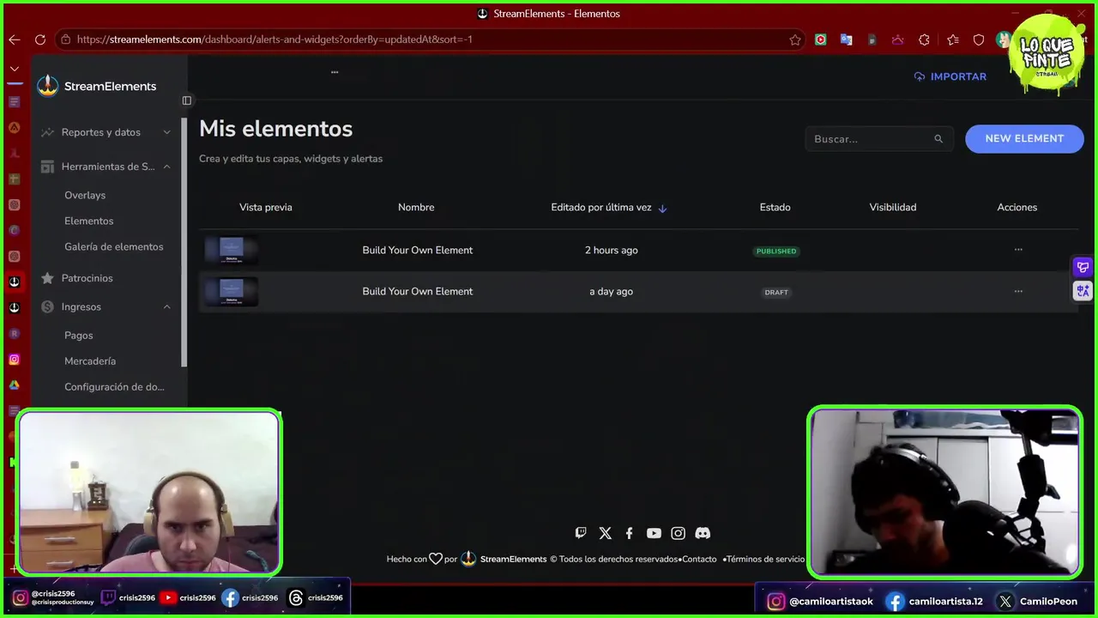1098x618 pixels.
Task: Open the Discord icon in the footer
Action: (x=703, y=533)
